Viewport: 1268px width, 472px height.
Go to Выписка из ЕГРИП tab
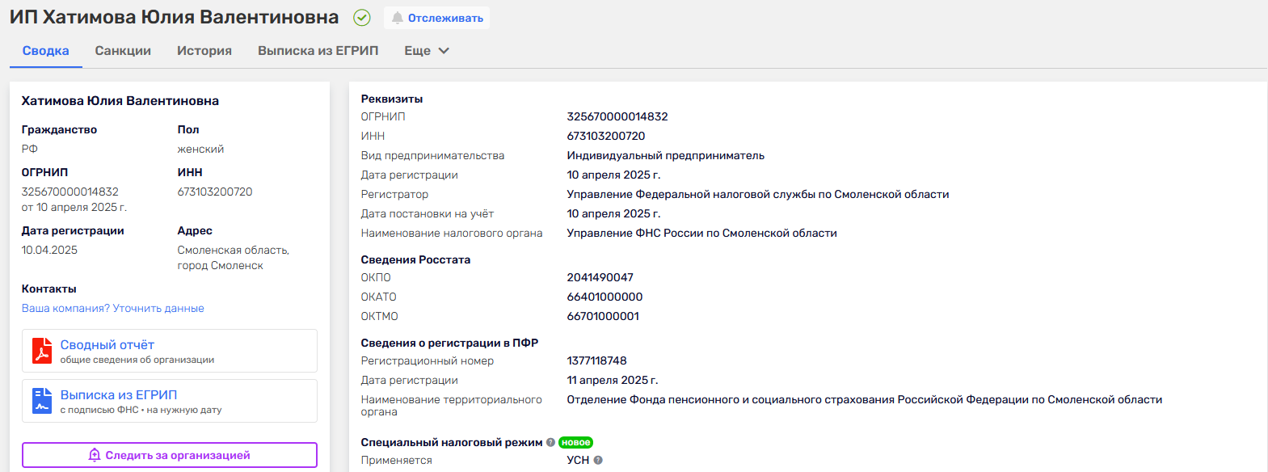pos(318,50)
